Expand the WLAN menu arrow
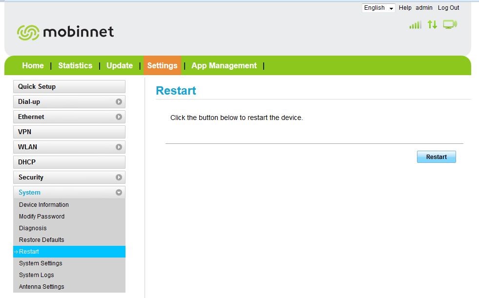Screen dimensions: 479x298 click(119, 147)
